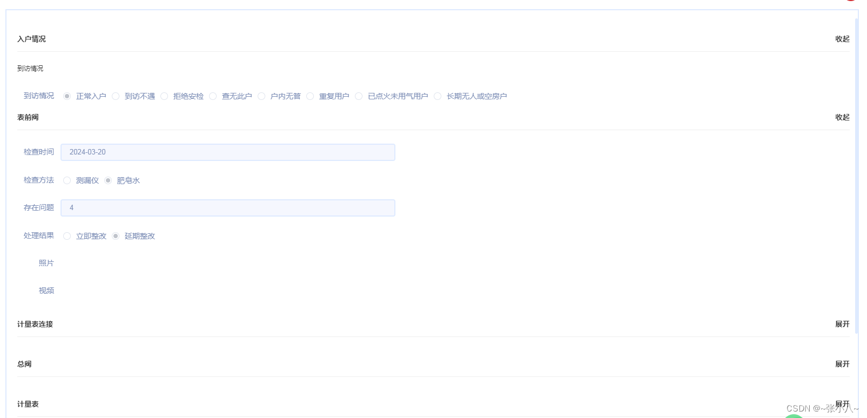The image size is (867, 418).
Task: Click the 检查时间 date field 2024-03-20
Action: tap(228, 152)
